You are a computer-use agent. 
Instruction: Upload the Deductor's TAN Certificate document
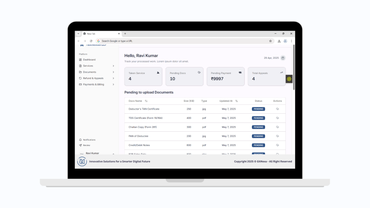pos(277,109)
